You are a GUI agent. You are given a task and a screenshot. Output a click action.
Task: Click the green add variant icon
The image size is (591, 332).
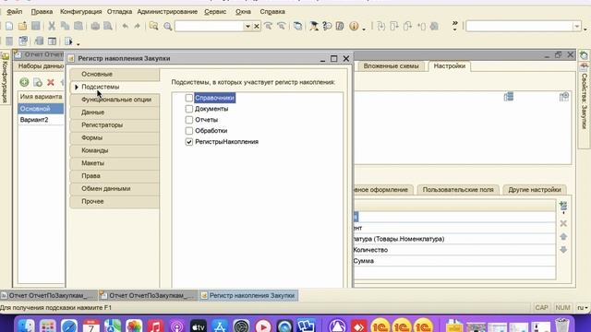click(x=24, y=82)
